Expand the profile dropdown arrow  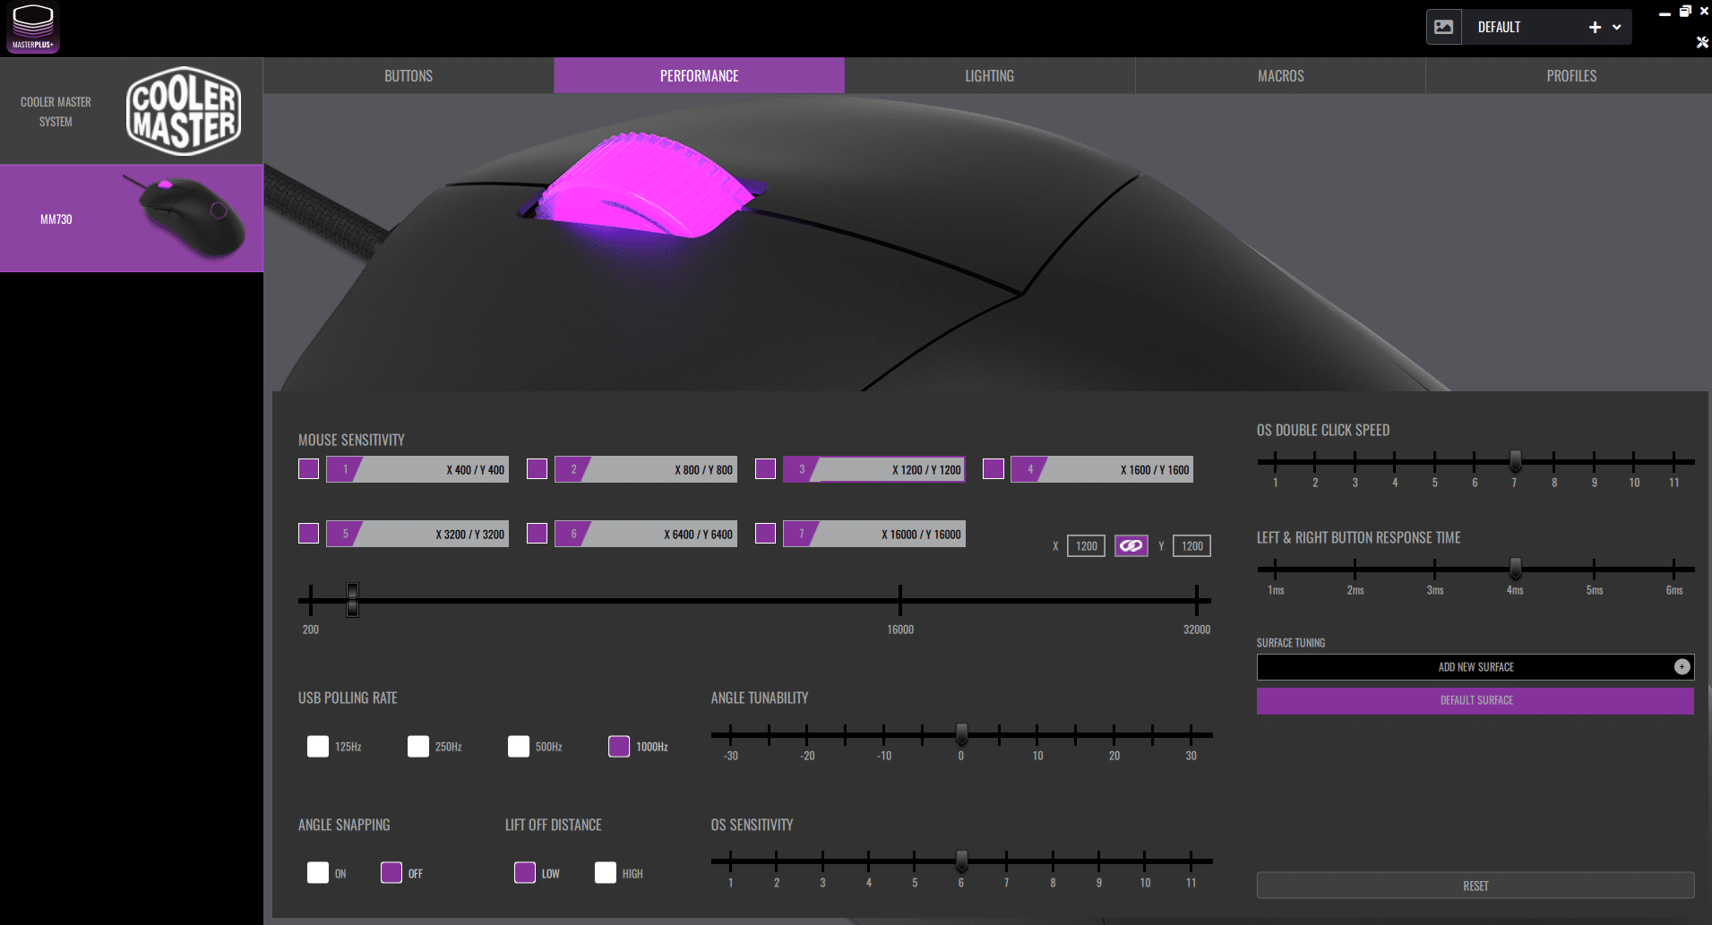(1617, 27)
